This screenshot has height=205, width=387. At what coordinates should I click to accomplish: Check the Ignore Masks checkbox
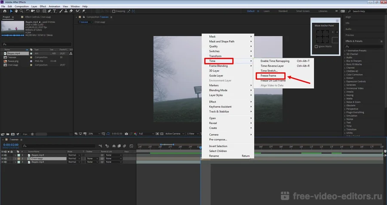[316, 46]
